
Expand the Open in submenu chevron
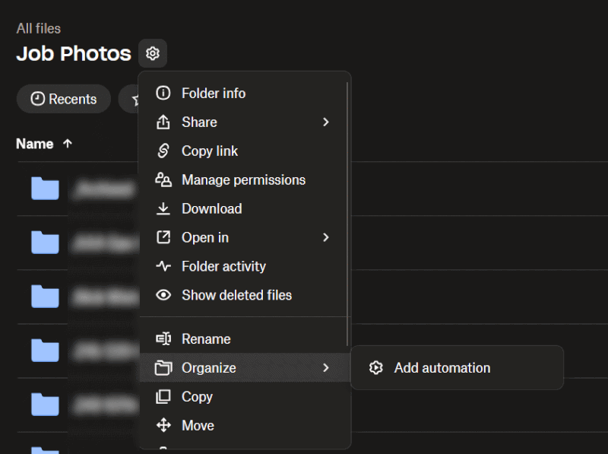point(325,237)
